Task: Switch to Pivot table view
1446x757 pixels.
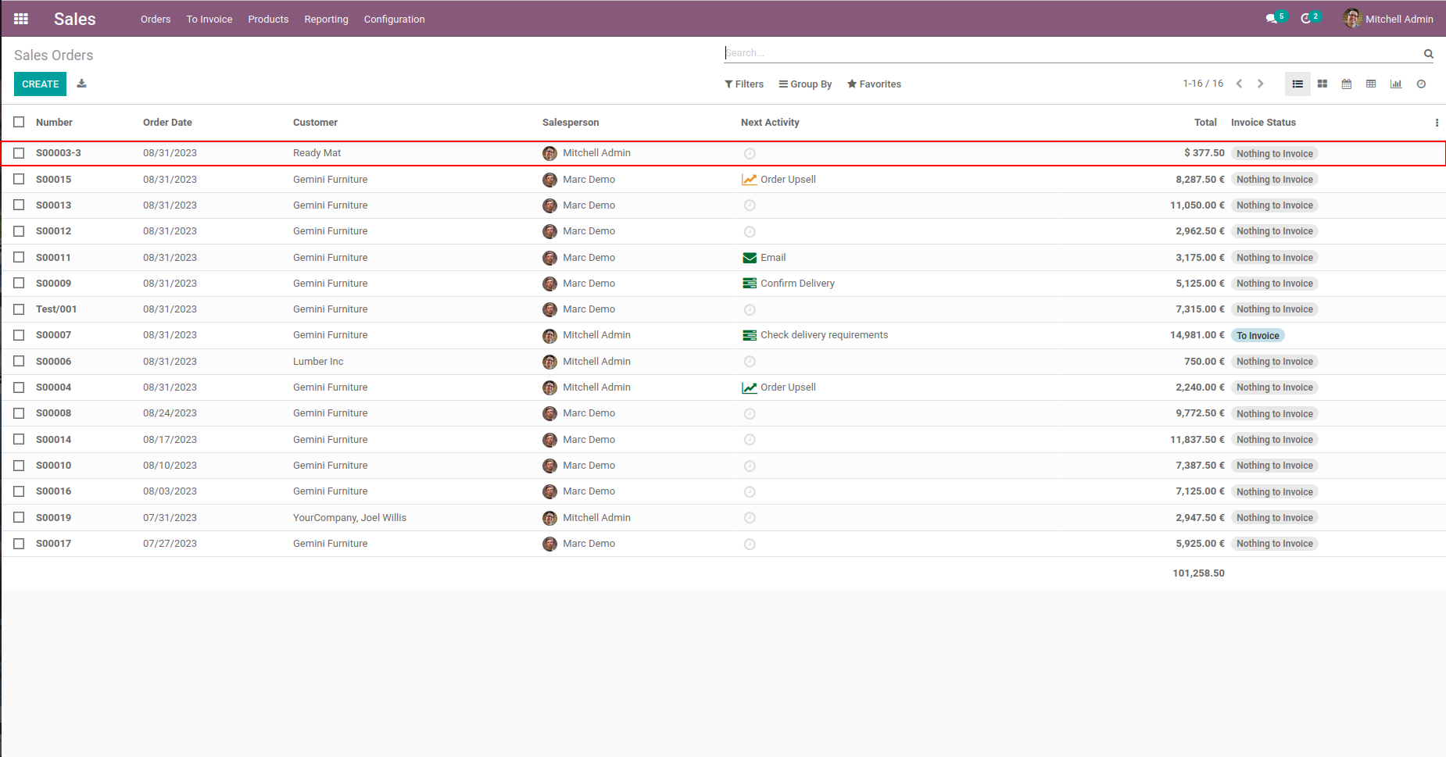Action: pos(1371,84)
